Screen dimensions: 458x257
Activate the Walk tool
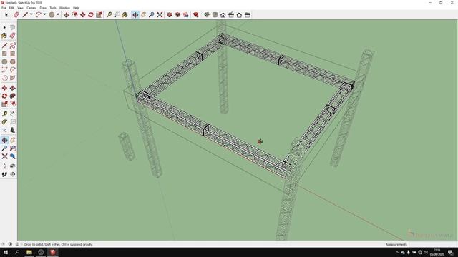pos(4,174)
